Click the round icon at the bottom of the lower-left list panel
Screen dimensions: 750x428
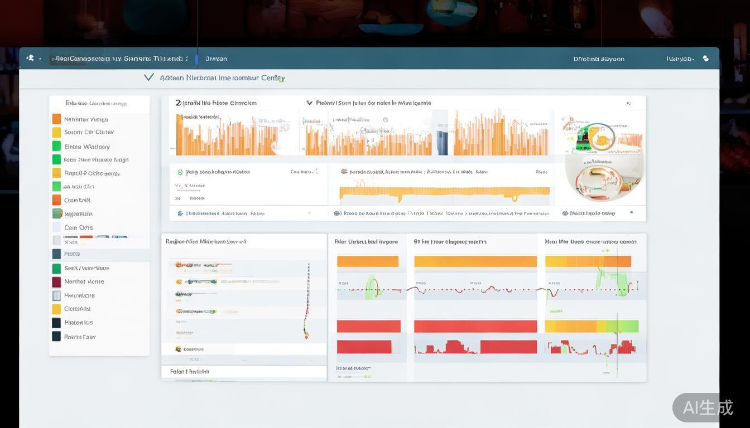pos(179,349)
